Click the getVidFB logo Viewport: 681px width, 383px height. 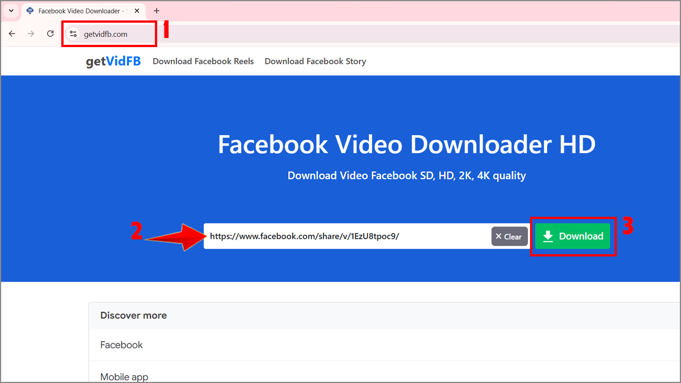click(113, 61)
